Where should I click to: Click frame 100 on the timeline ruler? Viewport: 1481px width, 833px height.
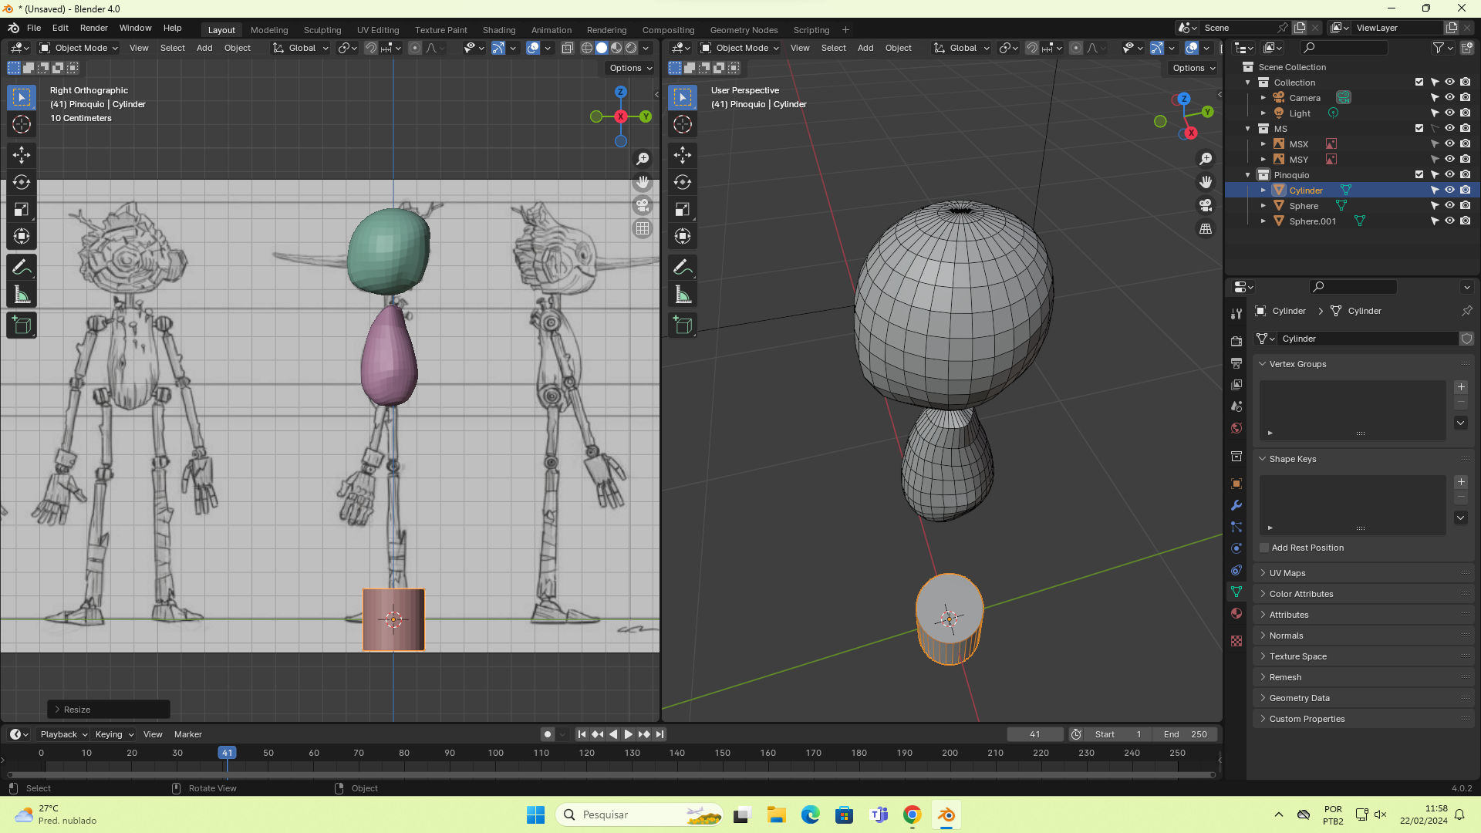[x=495, y=753]
